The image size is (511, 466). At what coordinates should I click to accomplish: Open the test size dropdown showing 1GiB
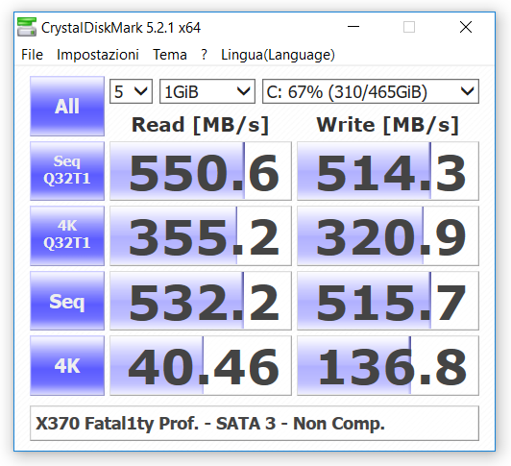(207, 91)
